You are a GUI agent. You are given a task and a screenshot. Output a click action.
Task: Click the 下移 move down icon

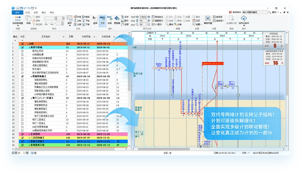pyautogui.click(x=84, y=25)
